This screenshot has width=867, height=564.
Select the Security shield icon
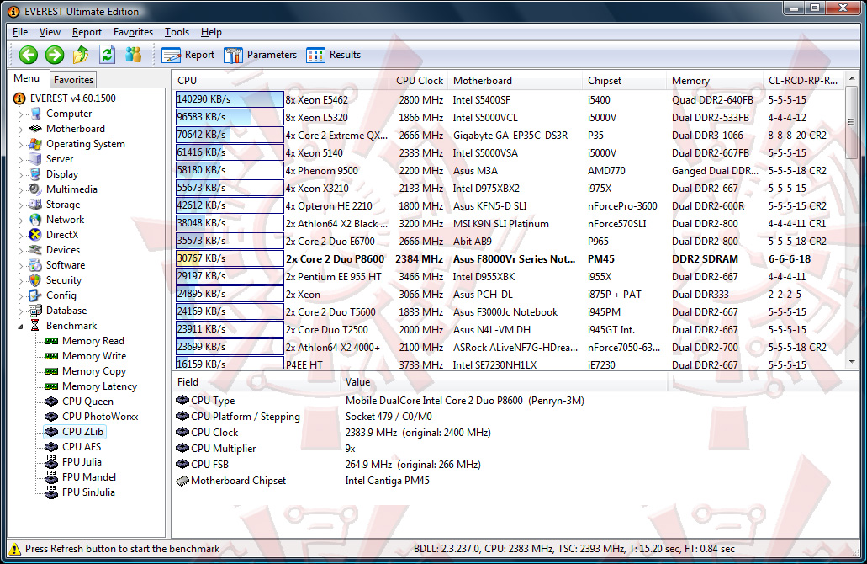[x=36, y=280]
